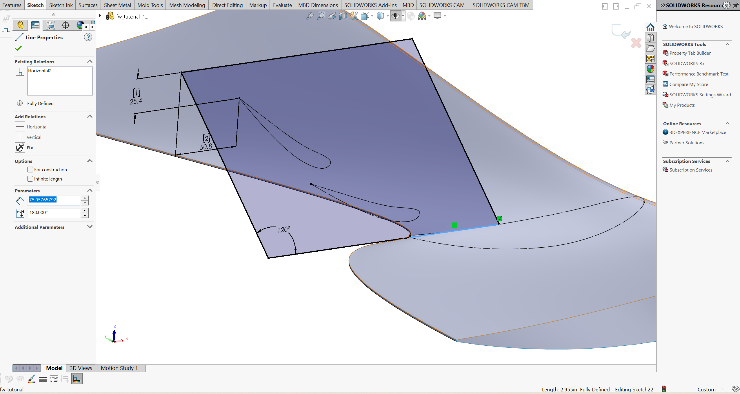This screenshot has height=394, width=740.
Task: Enable the Infinite length checkbox
Action: 30,179
